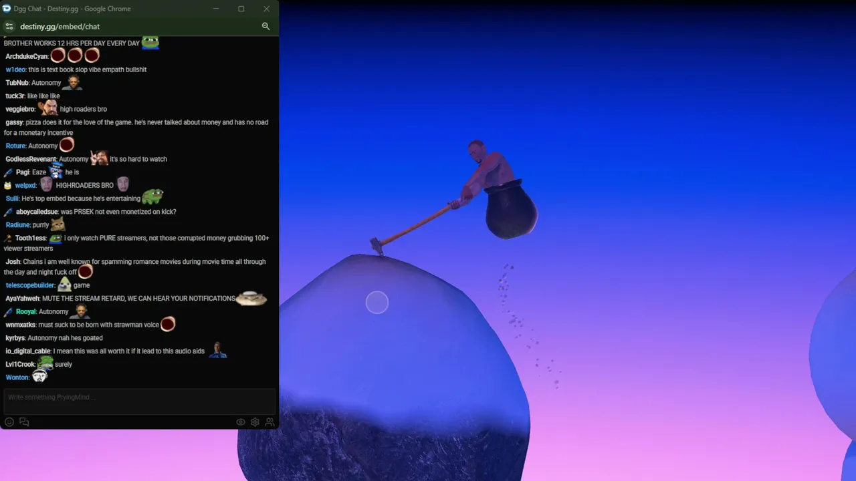Click the Pagi username
Screen dimensions: 856x481
coord(23,172)
